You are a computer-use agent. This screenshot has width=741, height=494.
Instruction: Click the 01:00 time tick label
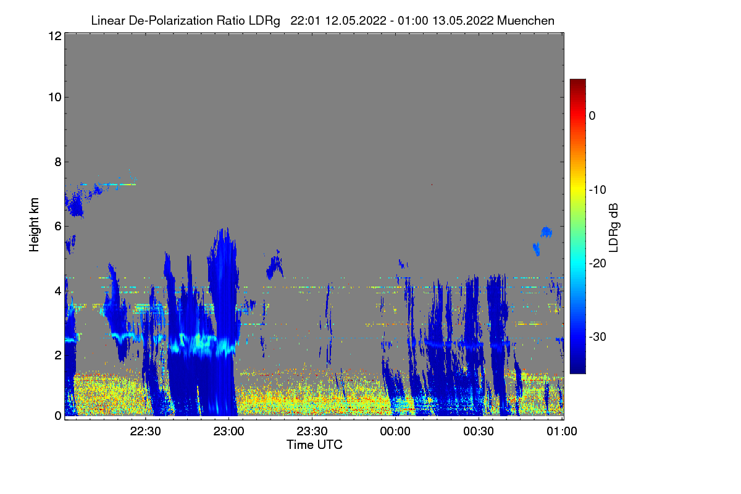point(562,432)
